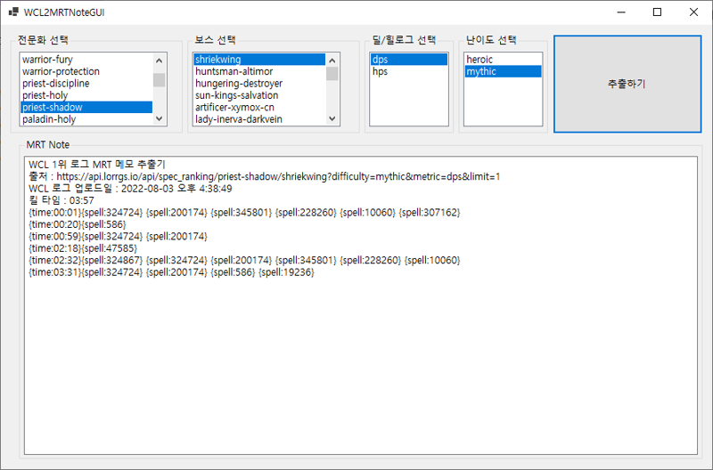Choose huntsman-altimor boss
713x470 pixels.
click(x=259, y=71)
